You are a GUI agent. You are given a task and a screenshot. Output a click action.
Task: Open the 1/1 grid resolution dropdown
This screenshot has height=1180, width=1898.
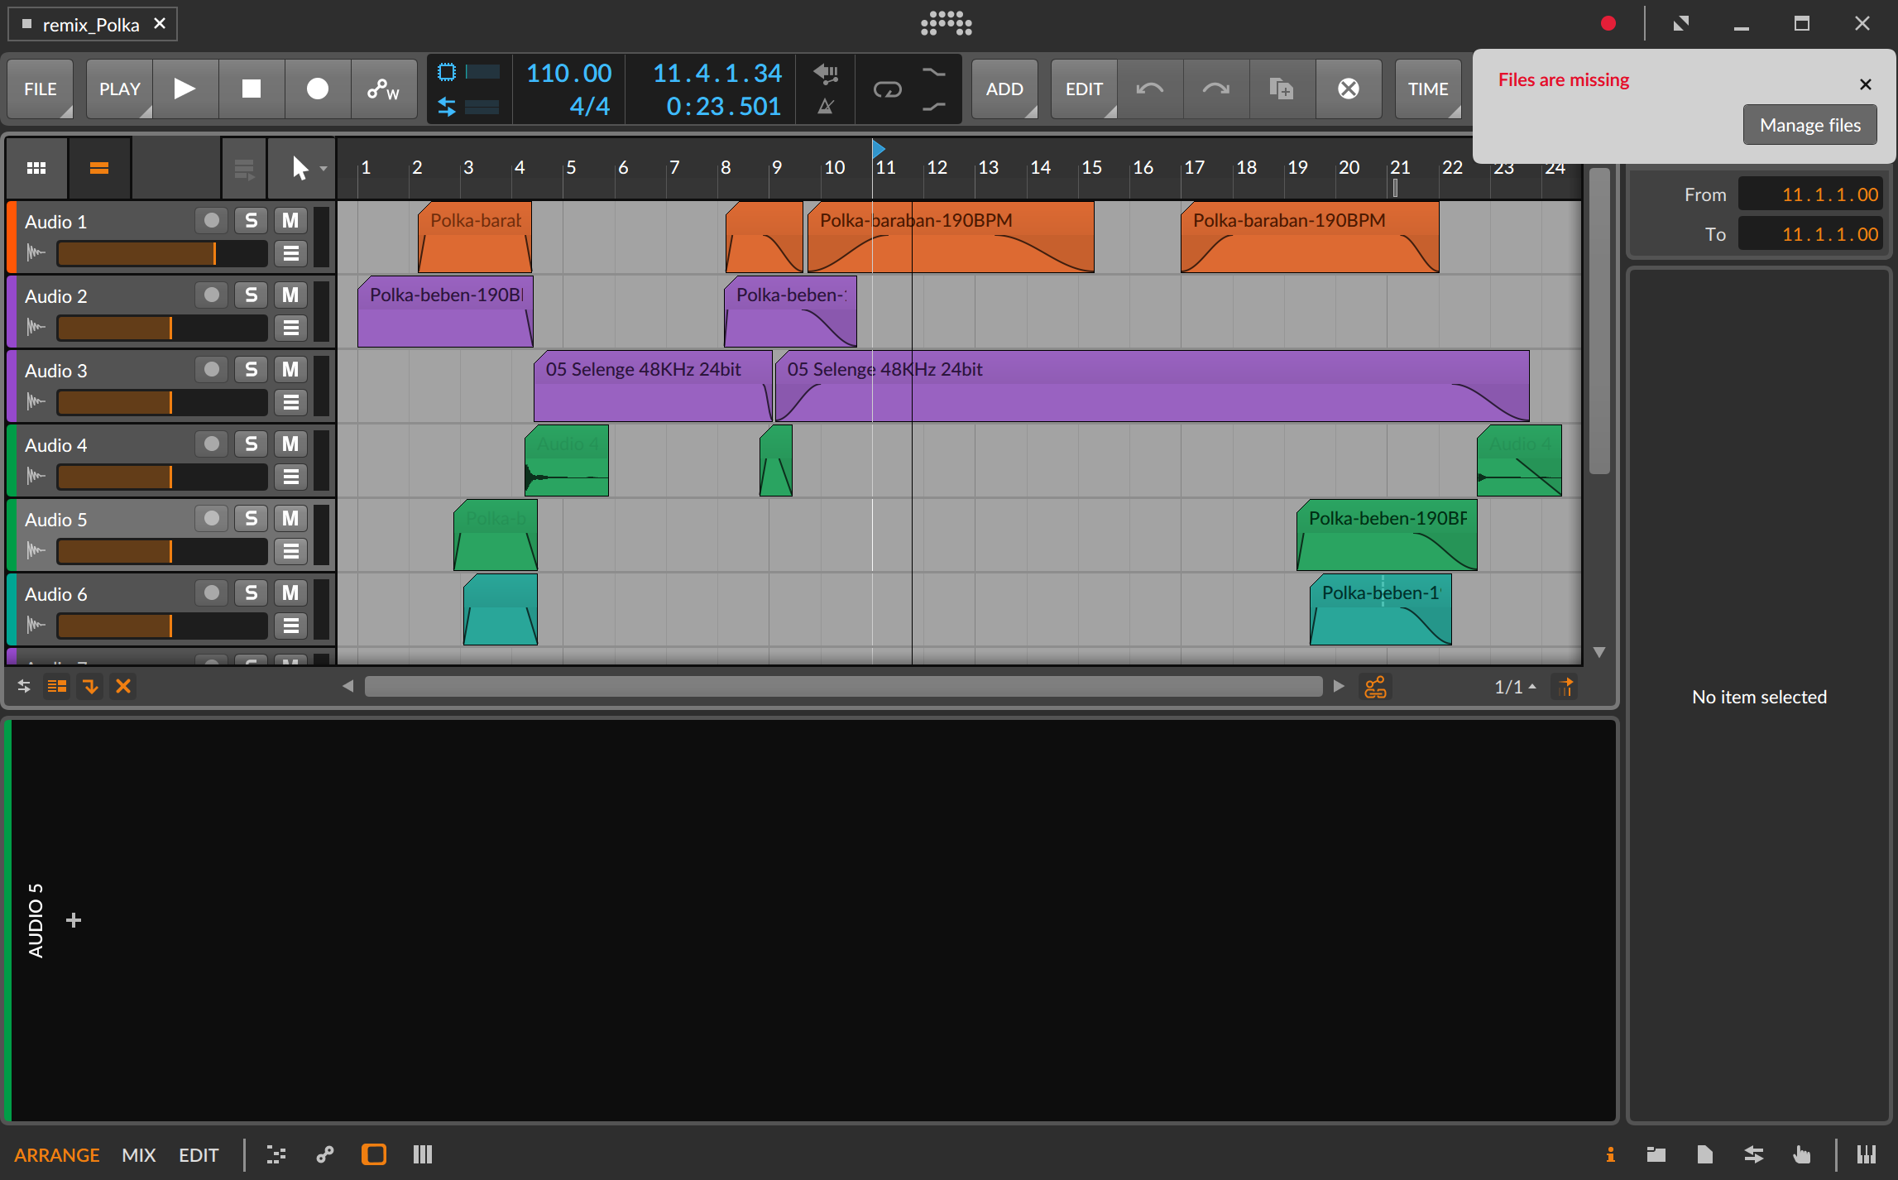pos(1515,687)
